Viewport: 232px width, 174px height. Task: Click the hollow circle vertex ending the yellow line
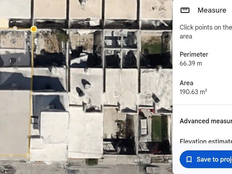pos(28,155)
